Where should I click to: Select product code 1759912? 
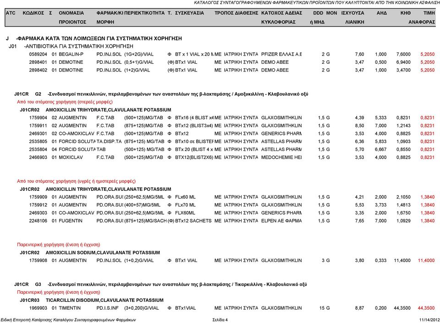click(x=38, y=205)
